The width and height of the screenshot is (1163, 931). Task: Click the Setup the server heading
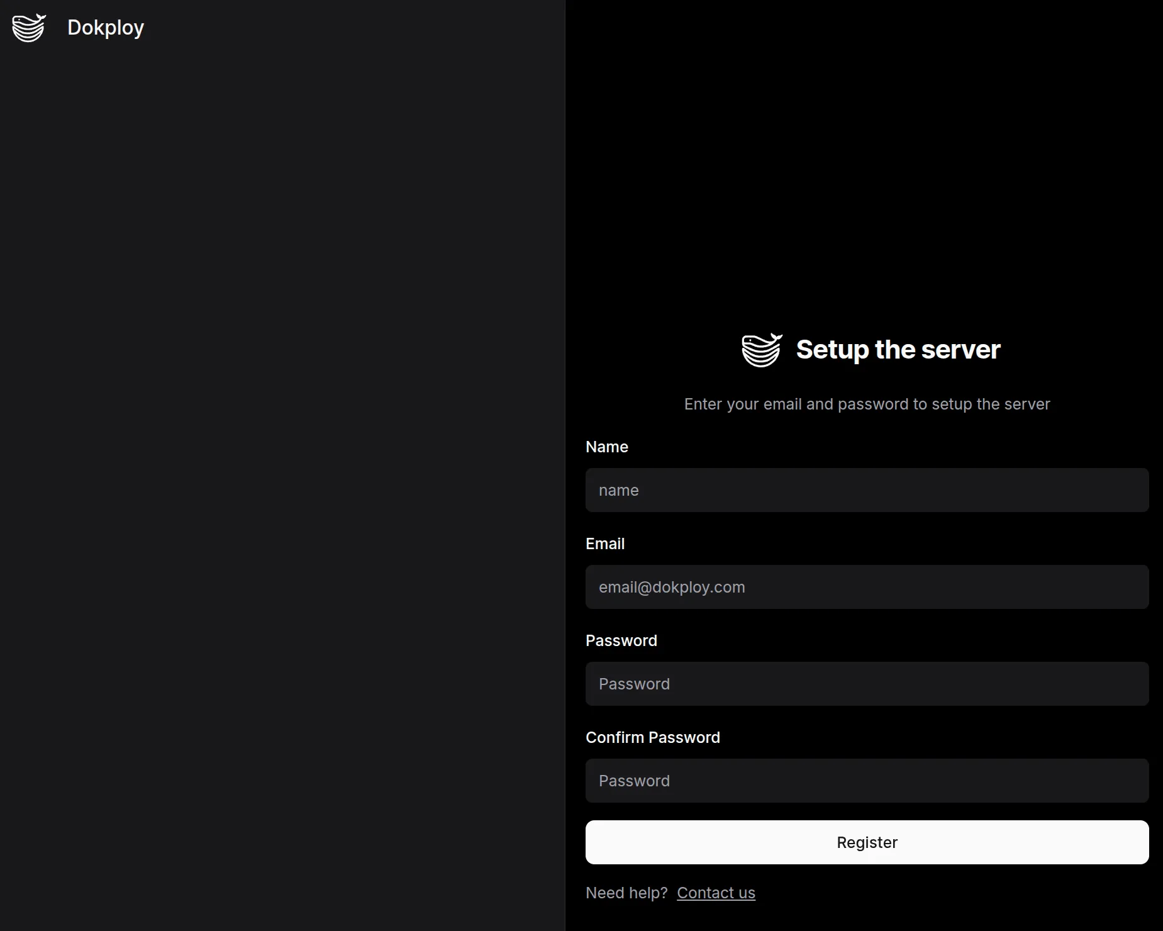pyautogui.click(x=898, y=350)
